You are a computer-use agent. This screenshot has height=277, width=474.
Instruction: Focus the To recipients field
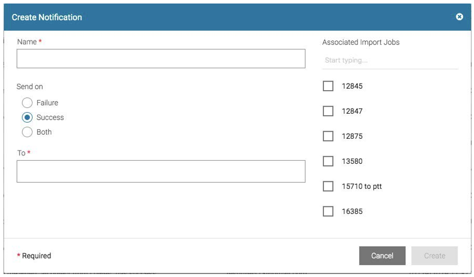(161, 171)
